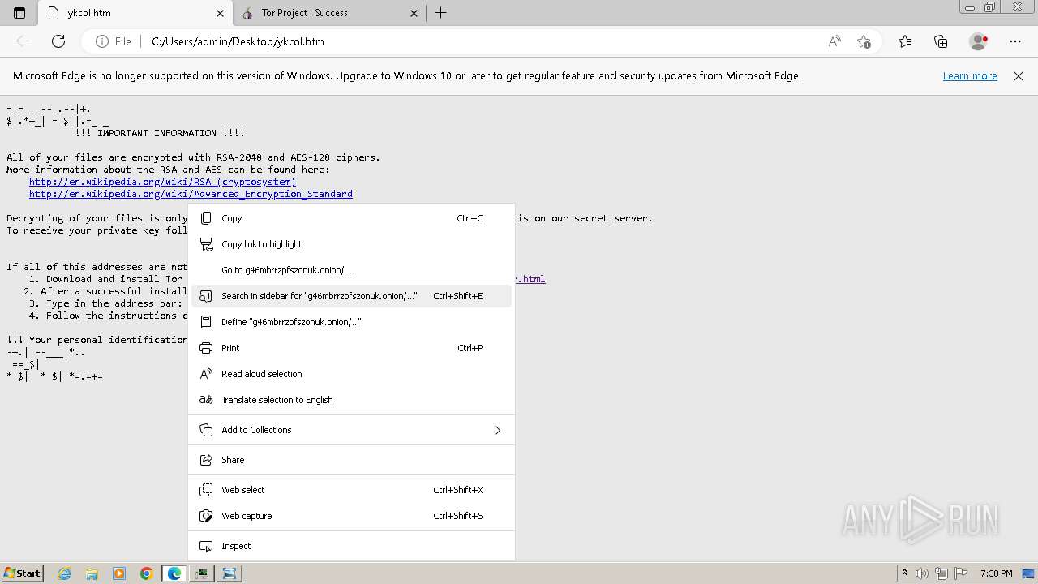Close the ykcol.htm tab
The width and height of the screenshot is (1038, 584).
click(220, 13)
